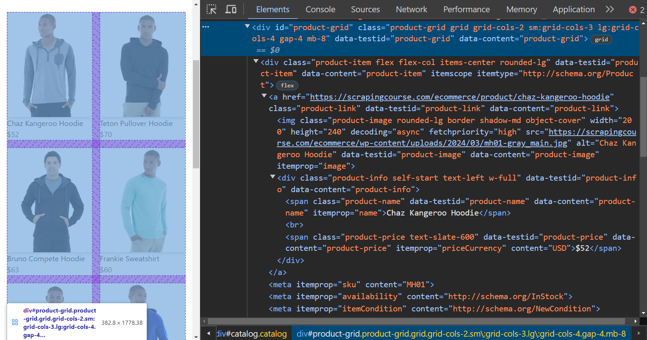Click Teton Pullover Hoodie product image

point(143,65)
